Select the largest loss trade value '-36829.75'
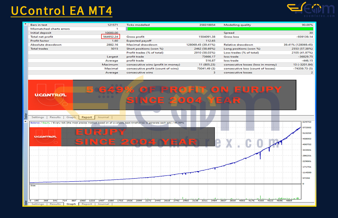Screen dimensions: 338x218 (x=305, y=57)
